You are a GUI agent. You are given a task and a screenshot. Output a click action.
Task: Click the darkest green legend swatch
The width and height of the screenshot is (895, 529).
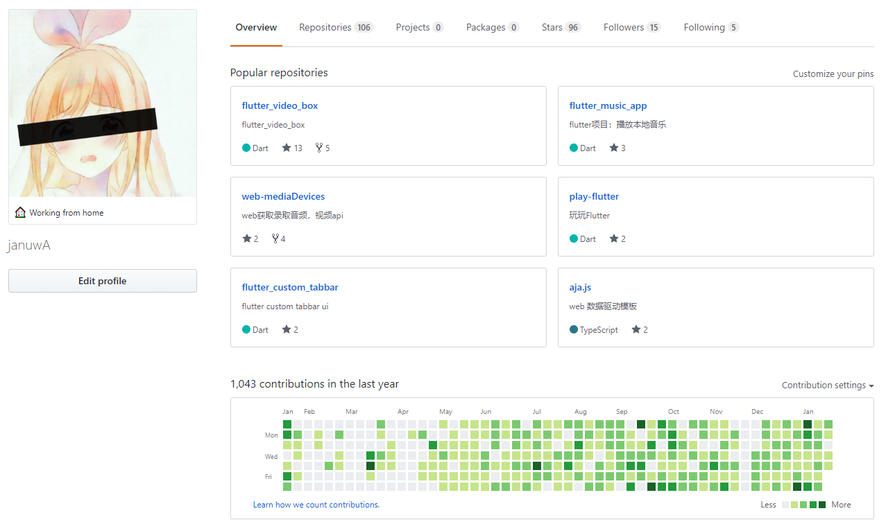pos(822,505)
